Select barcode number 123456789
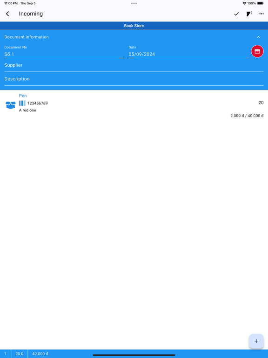 (x=38, y=103)
